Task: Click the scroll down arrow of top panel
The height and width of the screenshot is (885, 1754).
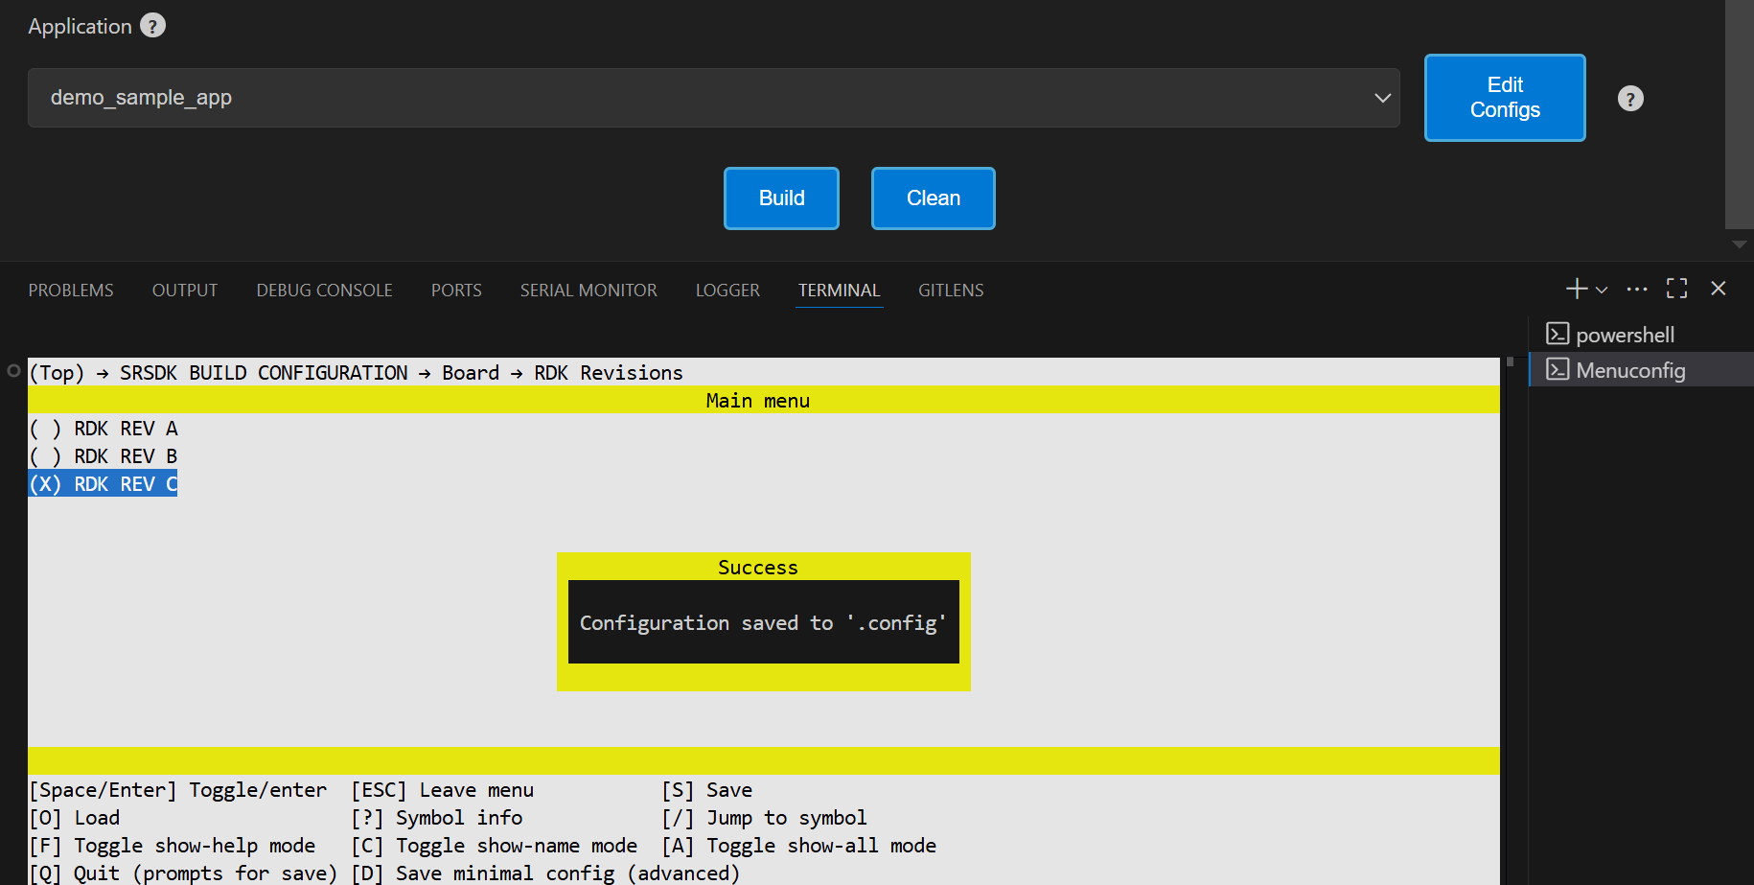Action: [x=1739, y=245]
